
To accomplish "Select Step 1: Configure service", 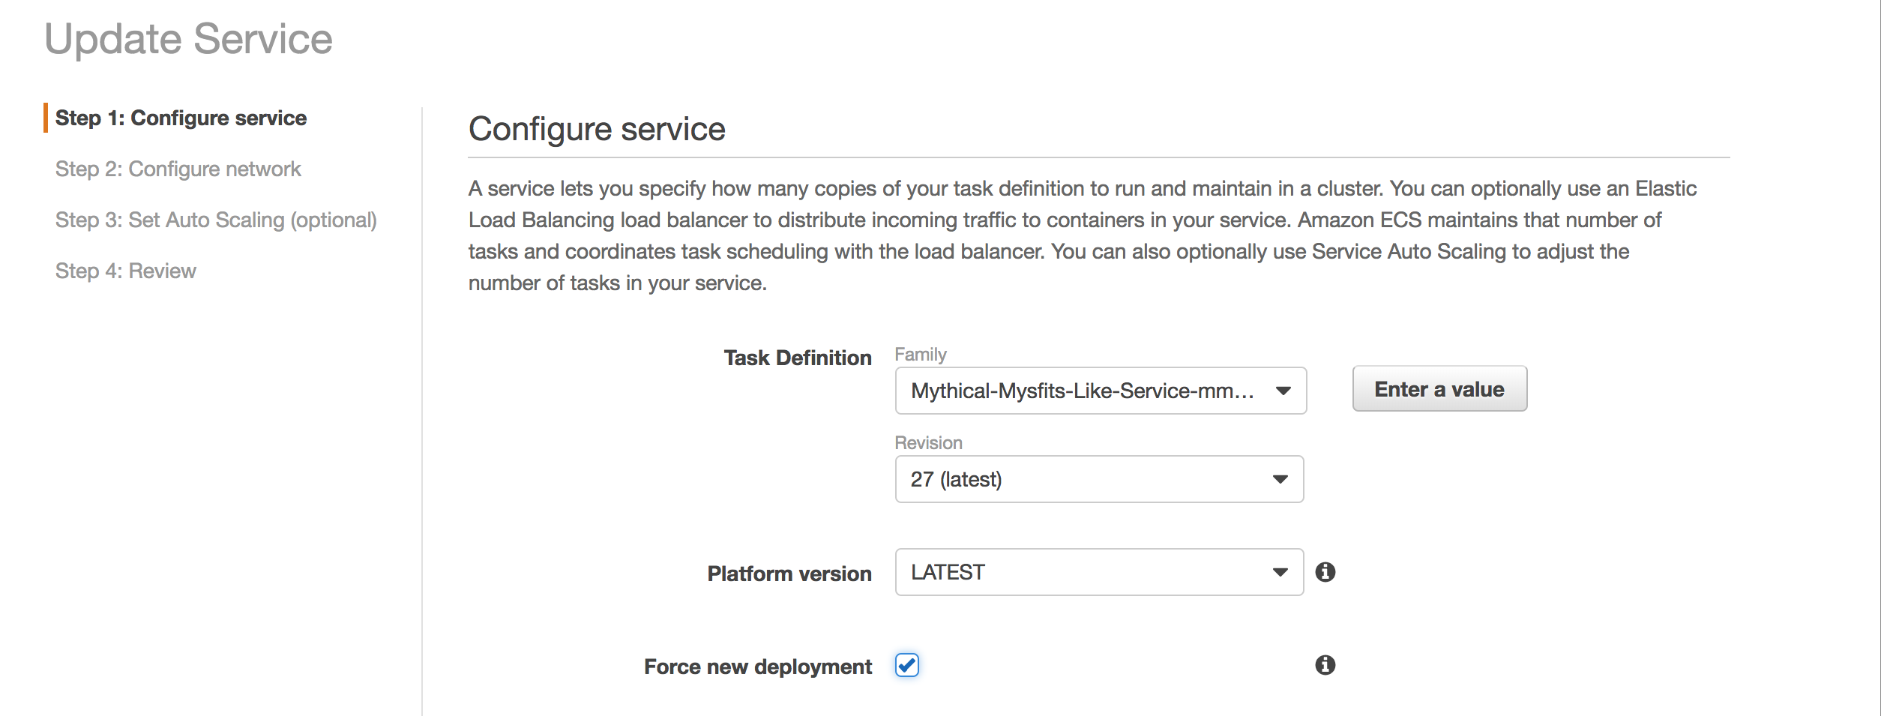I will [181, 118].
